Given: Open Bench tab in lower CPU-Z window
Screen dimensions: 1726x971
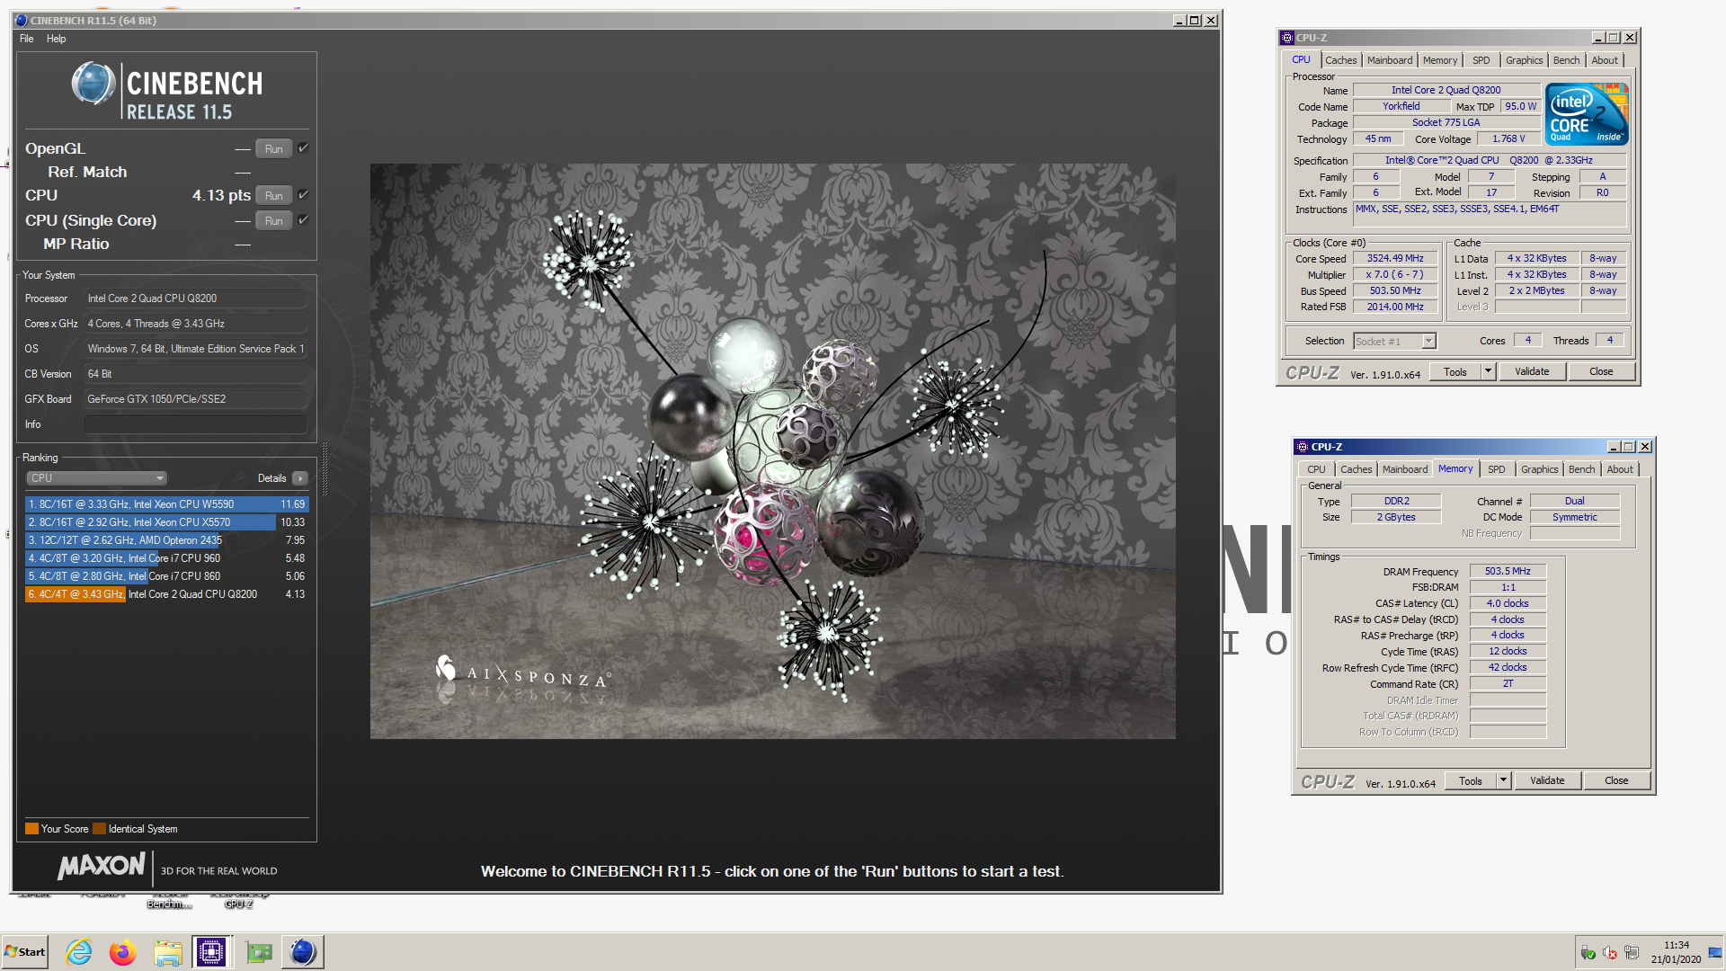Looking at the screenshot, I should point(1581,469).
